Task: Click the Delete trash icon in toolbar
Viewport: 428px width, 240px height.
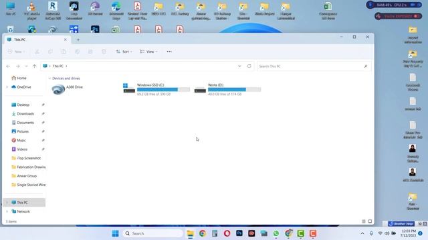Action: click(104, 52)
